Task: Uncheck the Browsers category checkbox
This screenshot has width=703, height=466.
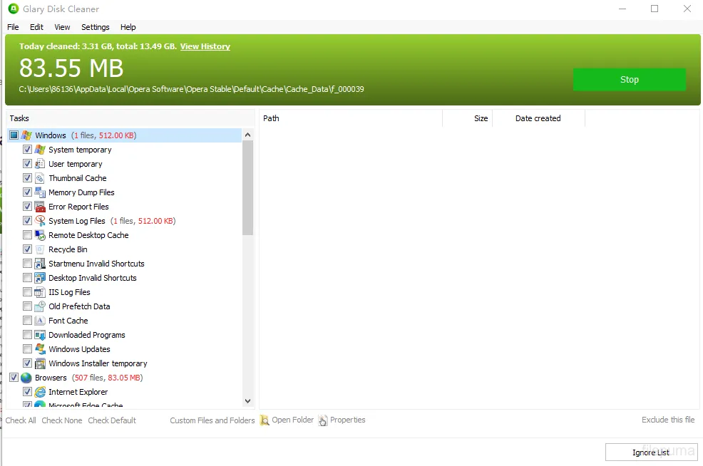Action: pos(14,378)
